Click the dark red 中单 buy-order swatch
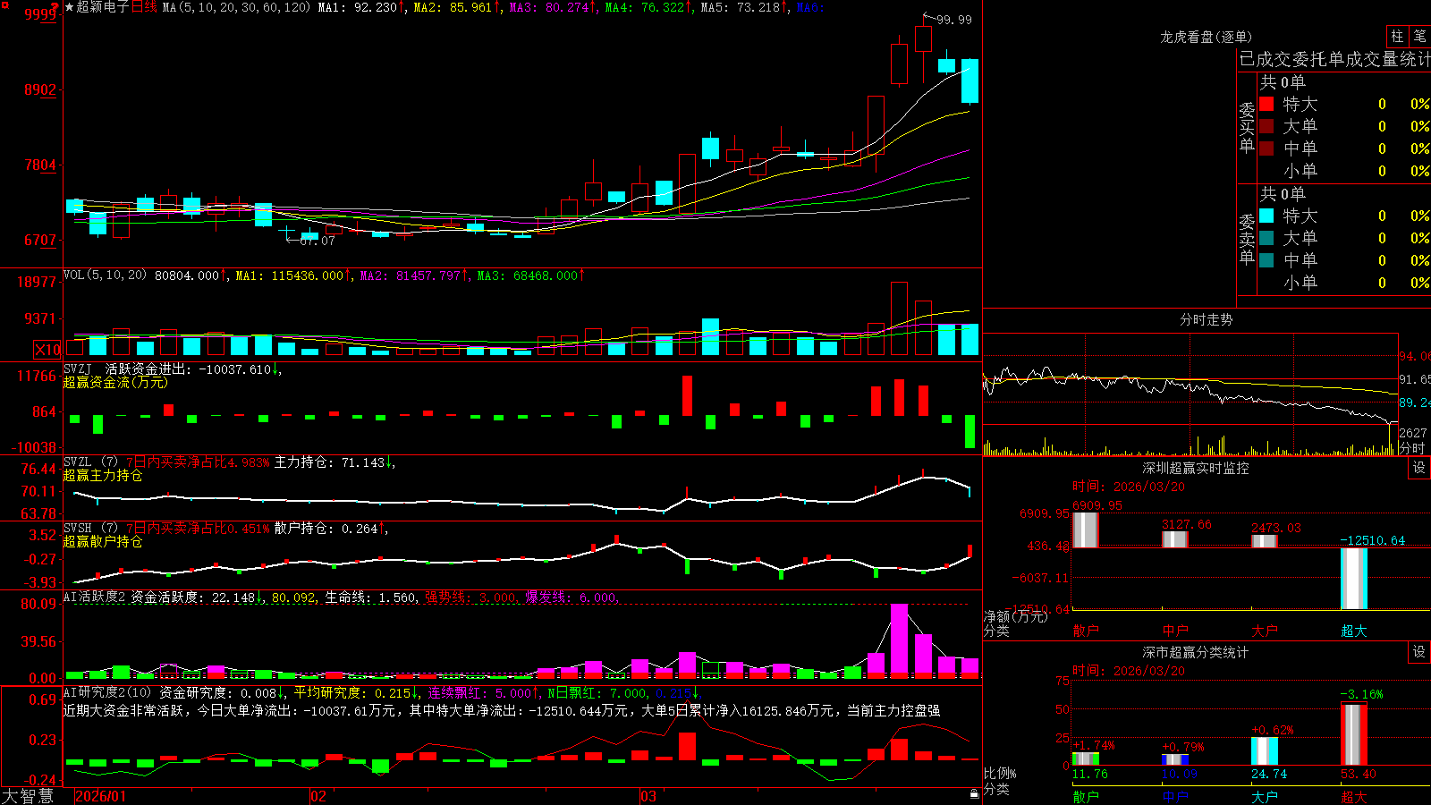 coord(1266,148)
